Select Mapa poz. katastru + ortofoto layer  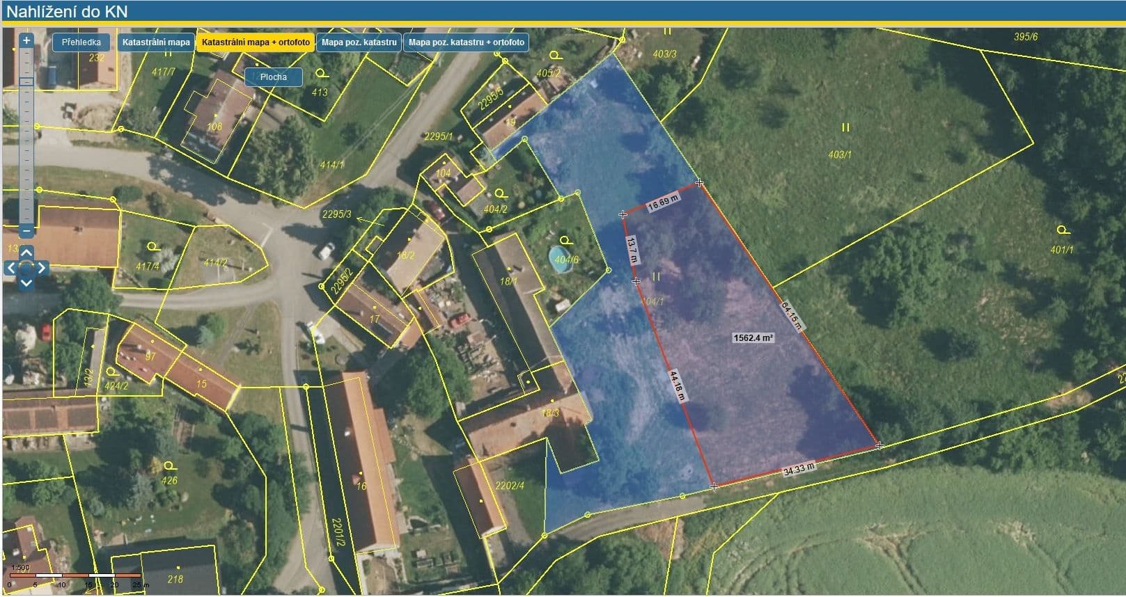[x=466, y=42]
